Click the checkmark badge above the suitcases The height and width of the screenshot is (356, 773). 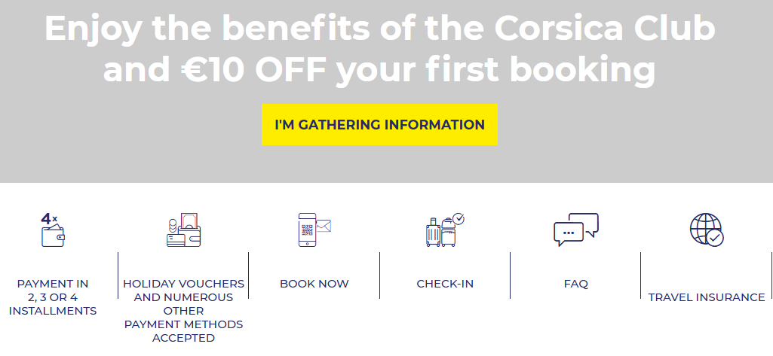coord(459,219)
